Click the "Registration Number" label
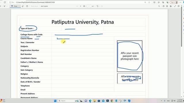 point(30,50)
